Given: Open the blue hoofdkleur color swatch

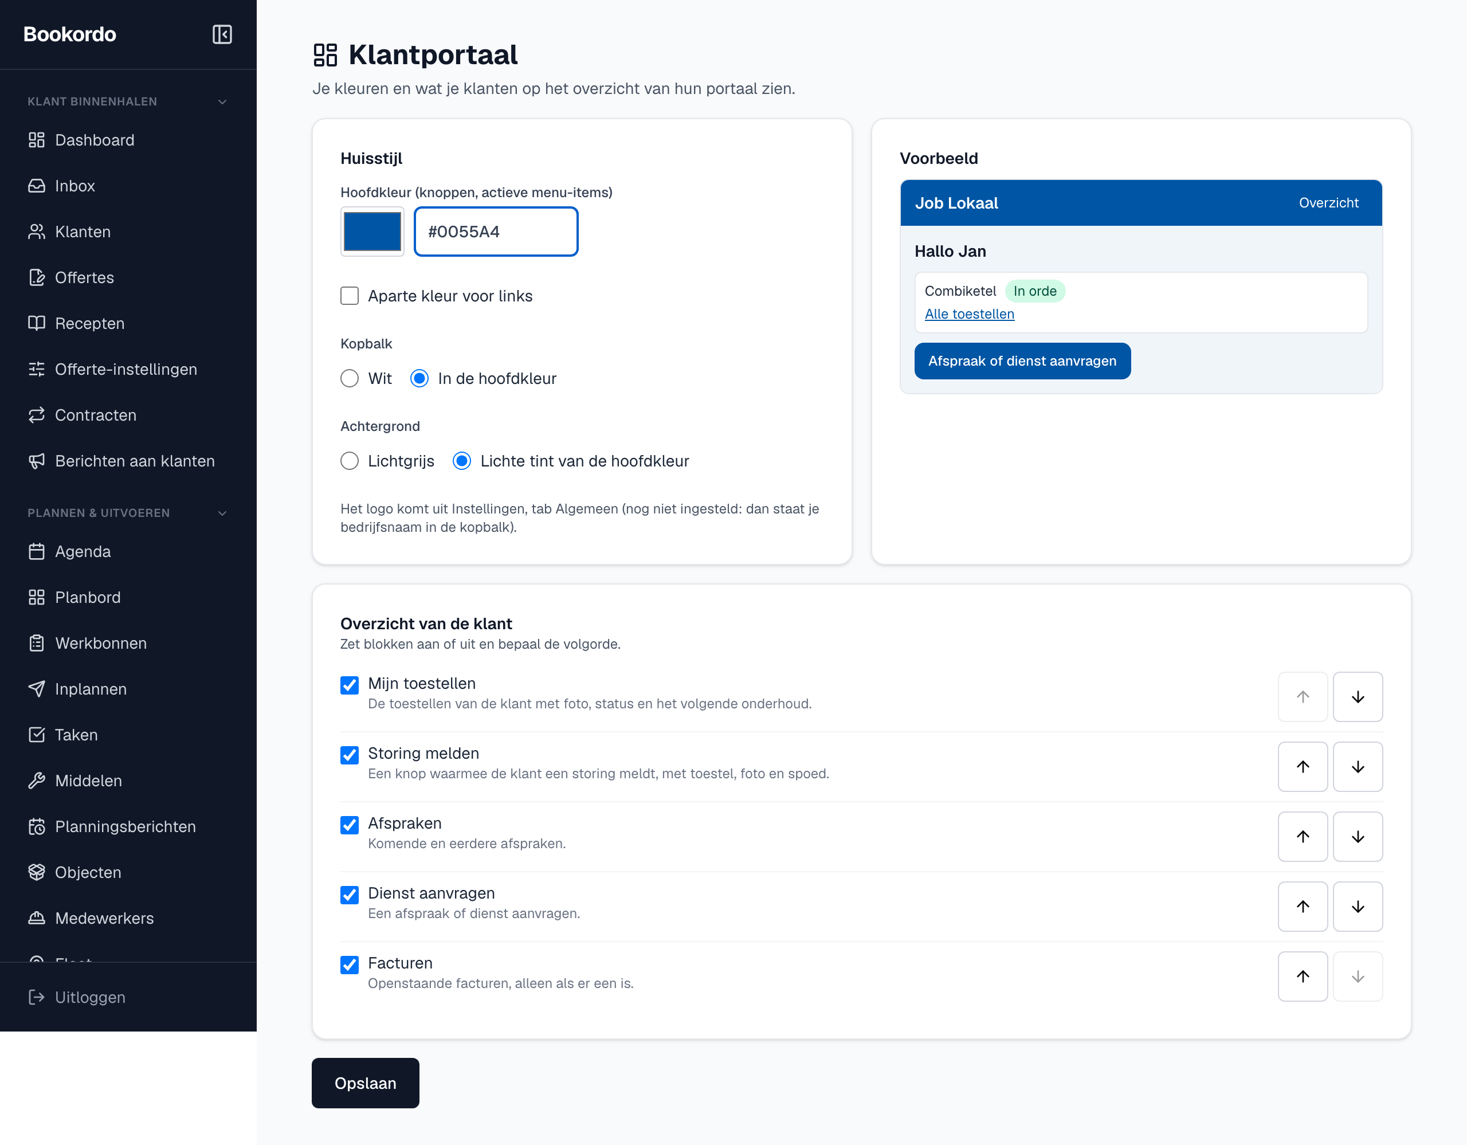Looking at the screenshot, I should coord(372,232).
